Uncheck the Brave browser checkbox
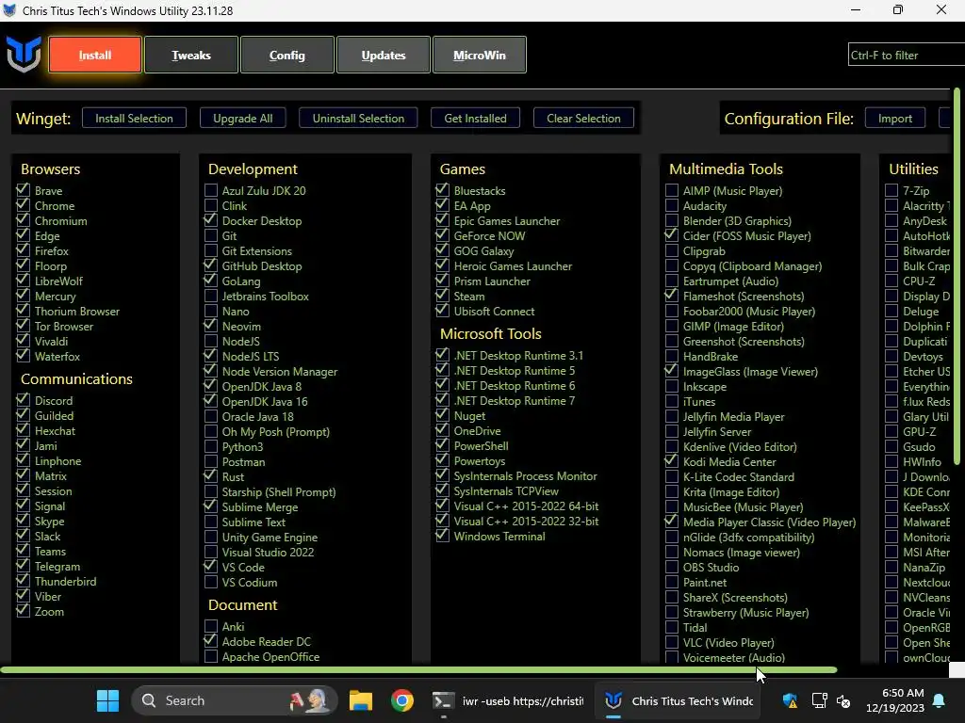965x723 pixels. pyautogui.click(x=23, y=189)
